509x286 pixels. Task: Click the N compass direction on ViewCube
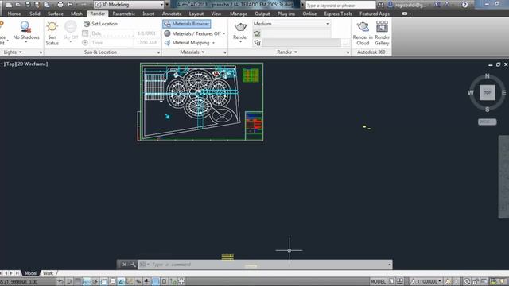coord(487,76)
